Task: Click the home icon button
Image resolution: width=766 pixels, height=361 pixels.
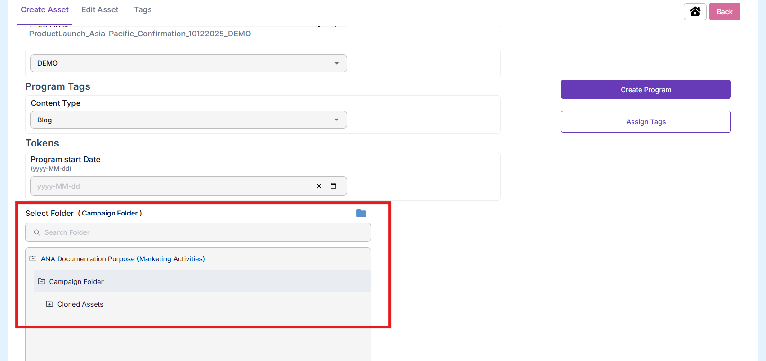Action: 695,11
